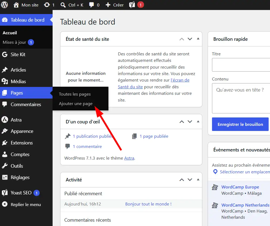Open the 1 publication publiée link
Image resolution: width=270 pixels, height=226 pixels.
93,136
